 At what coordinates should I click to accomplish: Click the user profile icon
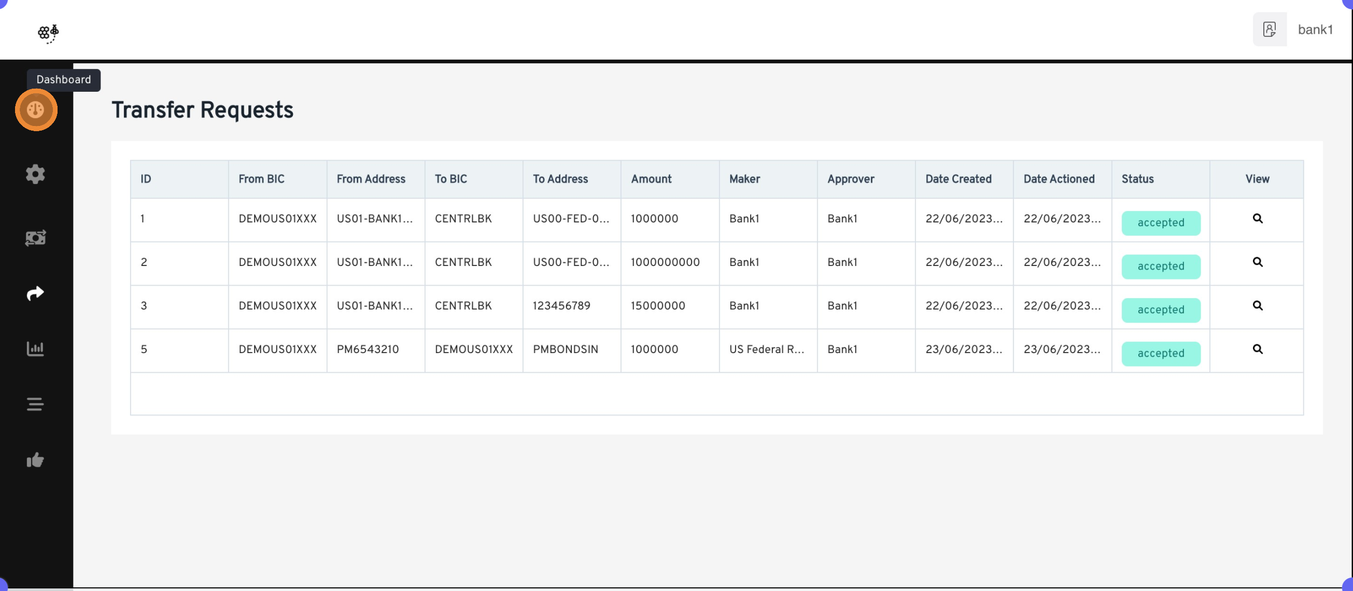pos(1270,30)
